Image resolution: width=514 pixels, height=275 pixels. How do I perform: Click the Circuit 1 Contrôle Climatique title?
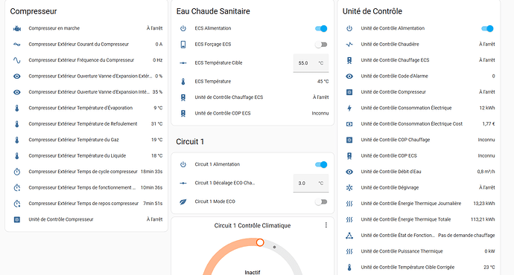pos(253,226)
